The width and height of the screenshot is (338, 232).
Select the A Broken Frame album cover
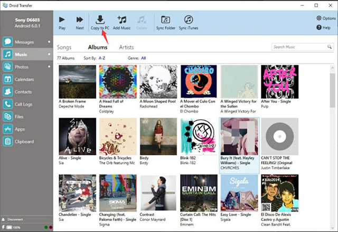click(x=78, y=82)
